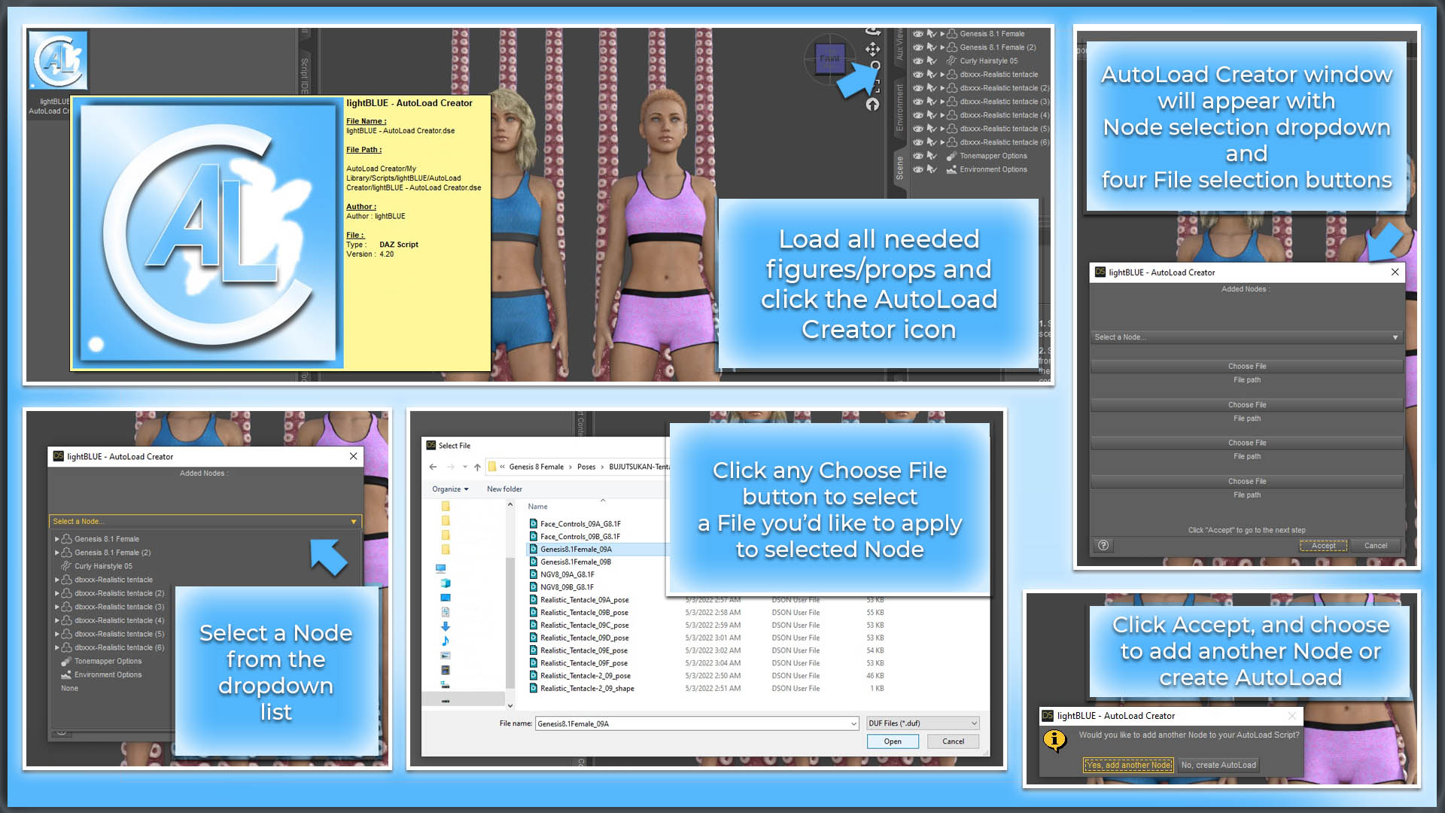Screen dimensions: 1445x813
Task: Choose dbxxx-Realistic tentacle (5) from the node dropdown list
Action: (119, 634)
